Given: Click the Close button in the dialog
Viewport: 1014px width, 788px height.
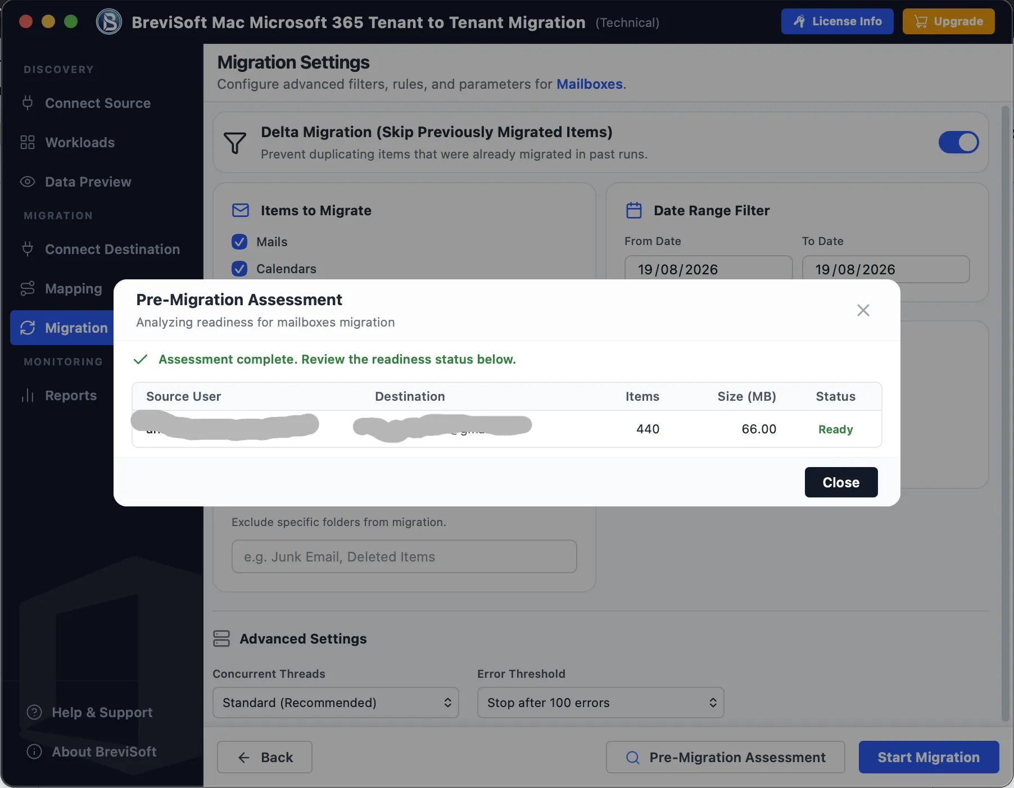Looking at the screenshot, I should 841,482.
